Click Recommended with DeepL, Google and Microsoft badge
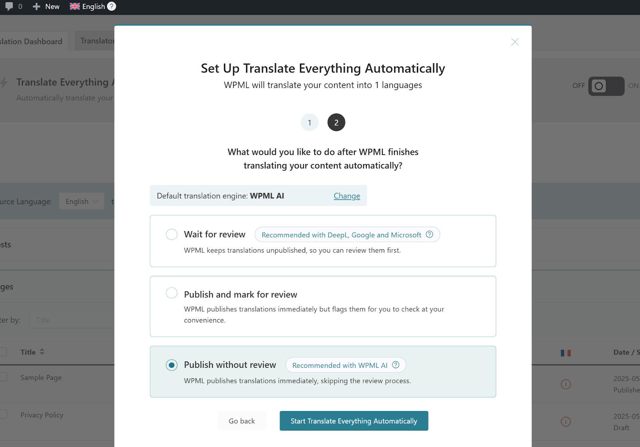Screen dimensions: 640x447 [x=347, y=235]
